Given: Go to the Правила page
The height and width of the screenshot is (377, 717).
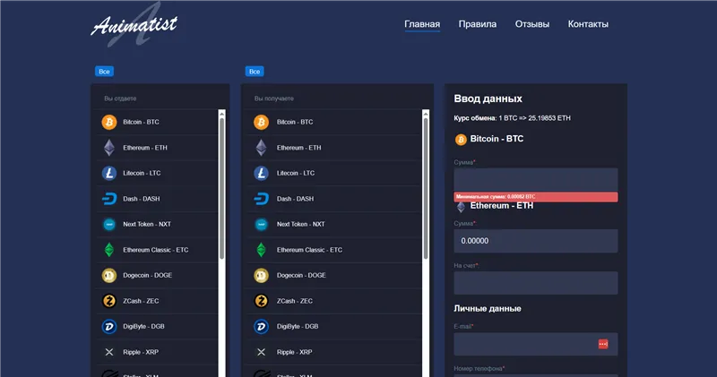Looking at the screenshot, I should click(x=477, y=24).
